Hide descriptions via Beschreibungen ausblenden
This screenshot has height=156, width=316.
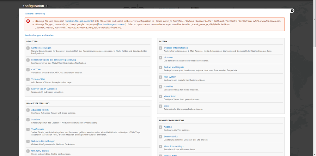point(39,35)
